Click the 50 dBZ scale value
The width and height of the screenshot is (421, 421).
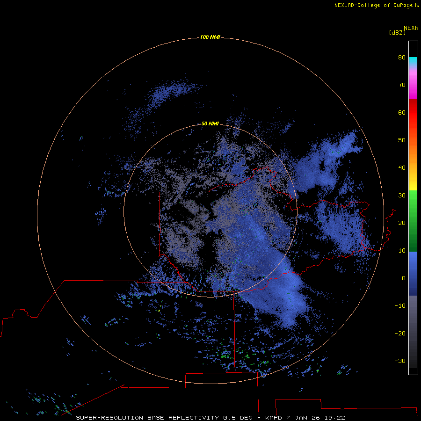pyautogui.click(x=402, y=140)
